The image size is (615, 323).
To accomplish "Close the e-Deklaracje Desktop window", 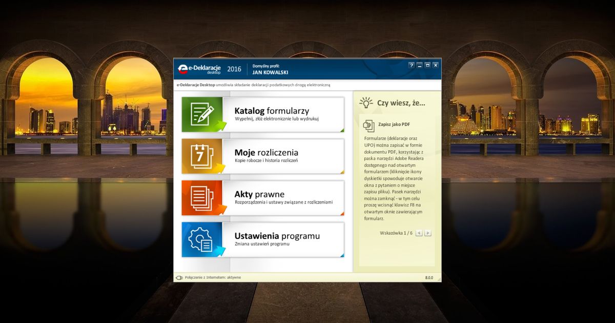I will (436, 65).
